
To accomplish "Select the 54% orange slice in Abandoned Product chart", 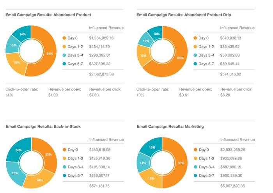I will (x=50, y=54).
